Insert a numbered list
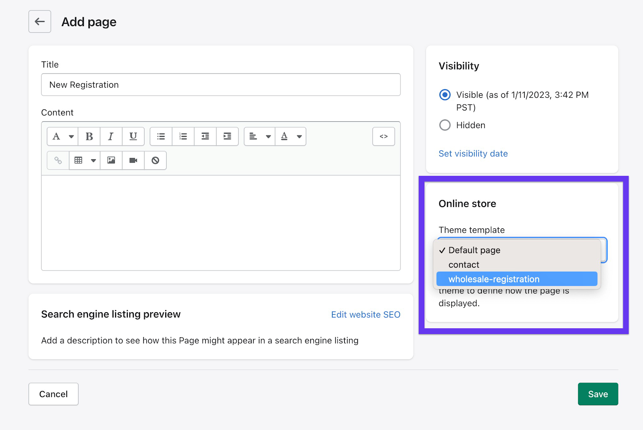This screenshot has width=643, height=430. 183,137
